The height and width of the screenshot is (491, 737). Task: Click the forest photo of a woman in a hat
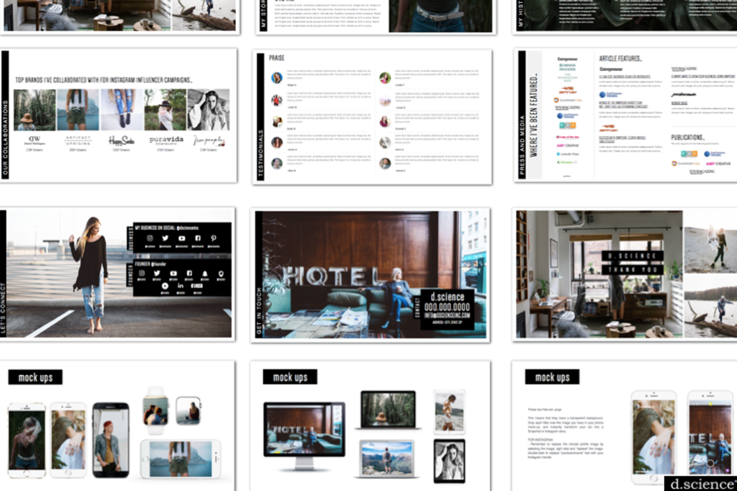[34, 110]
